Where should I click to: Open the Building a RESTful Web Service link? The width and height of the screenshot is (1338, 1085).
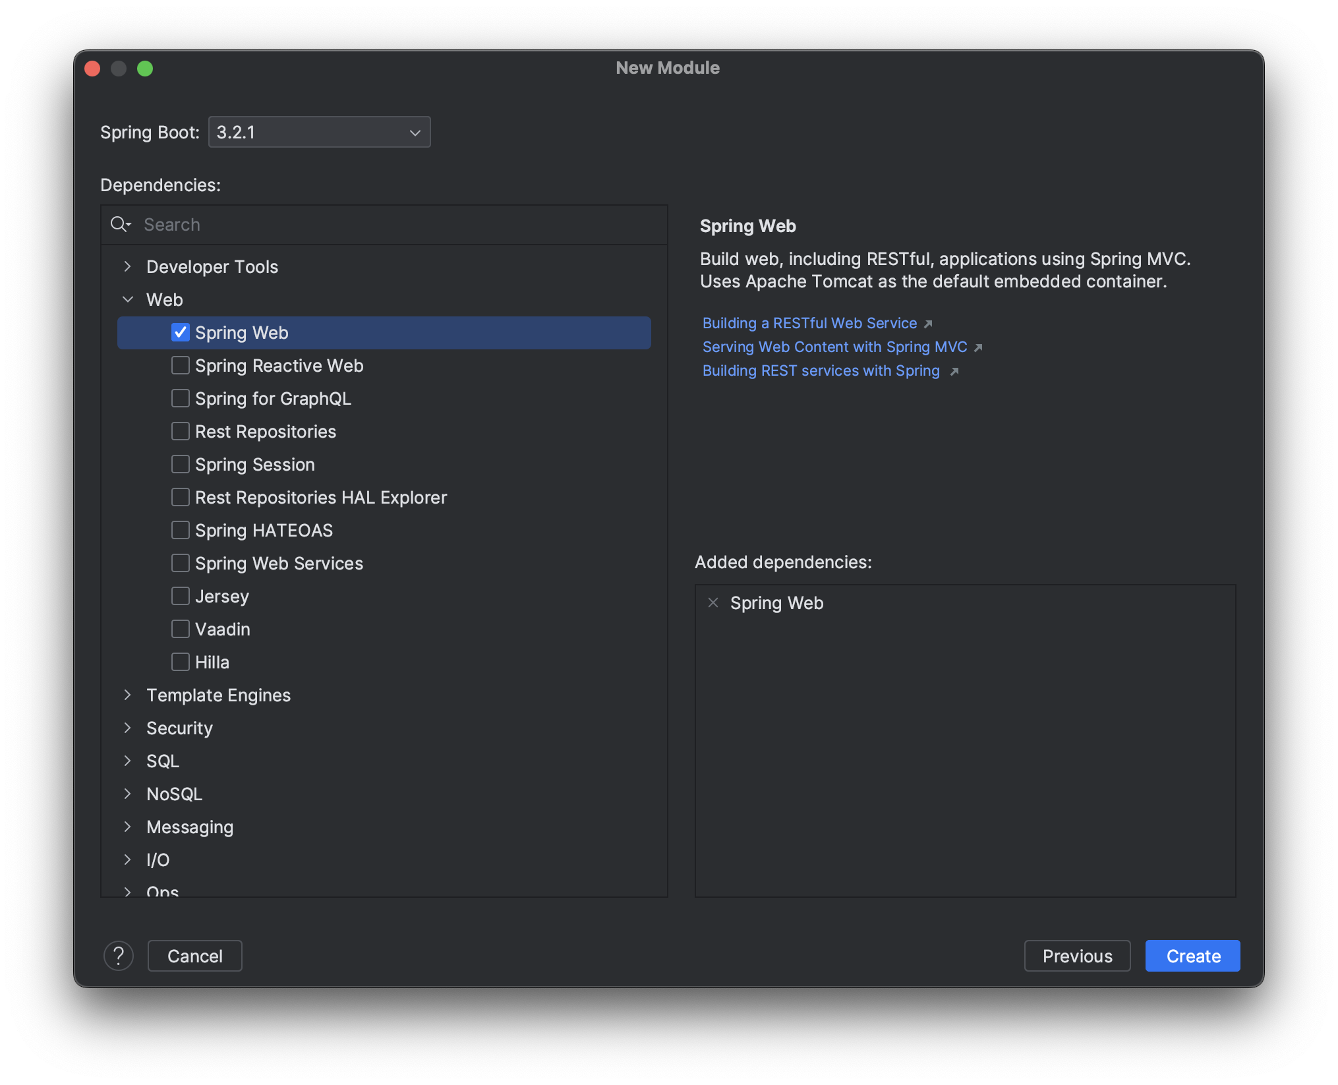pyautogui.click(x=809, y=323)
